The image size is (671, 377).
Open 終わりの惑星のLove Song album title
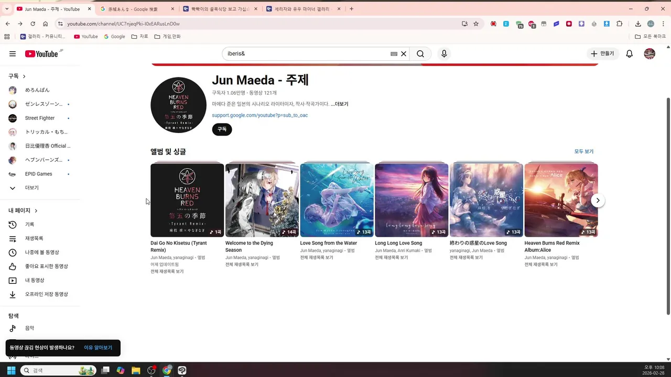click(478, 243)
